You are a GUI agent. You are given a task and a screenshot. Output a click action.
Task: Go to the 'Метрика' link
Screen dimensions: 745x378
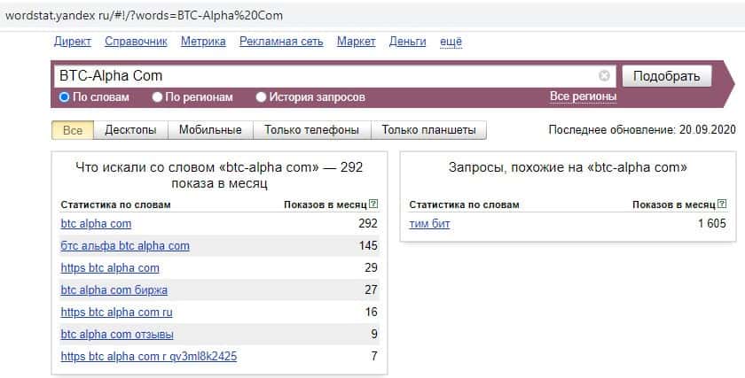pos(203,42)
